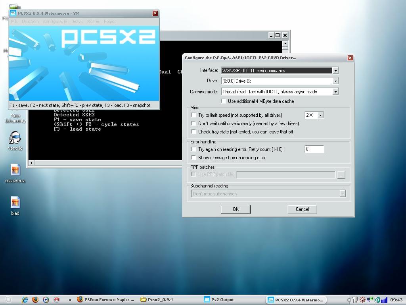This screenshot has width=406, height=305.
Task: Open the Plik menu in PCSX2
Action: point(14,21)
